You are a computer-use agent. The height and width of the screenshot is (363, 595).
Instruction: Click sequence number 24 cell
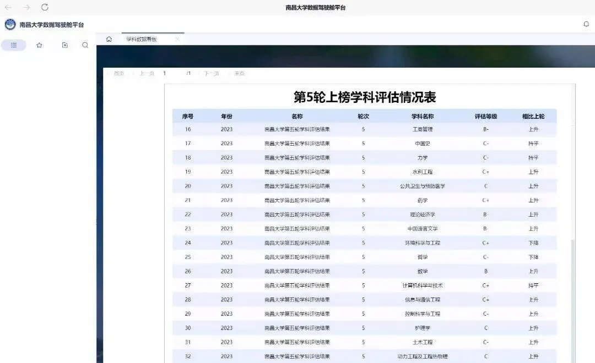(x=188, y=243)
